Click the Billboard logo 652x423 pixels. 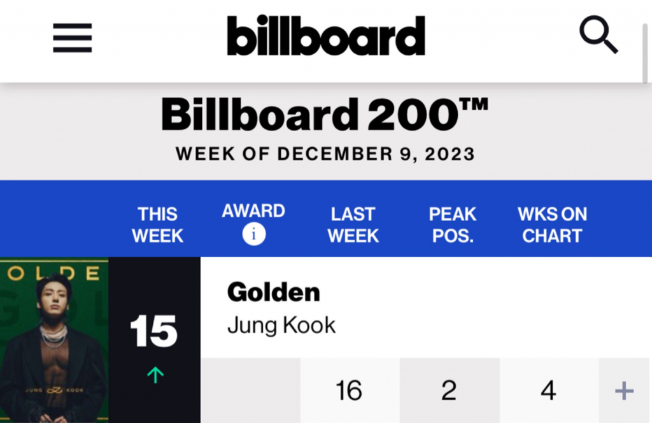click(x=326, y=36)
